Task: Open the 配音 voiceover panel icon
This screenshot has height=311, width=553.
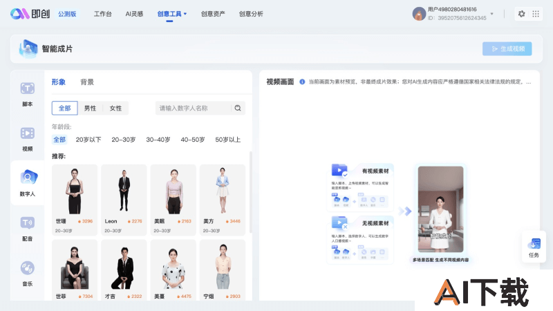Action: click(27, 223)
